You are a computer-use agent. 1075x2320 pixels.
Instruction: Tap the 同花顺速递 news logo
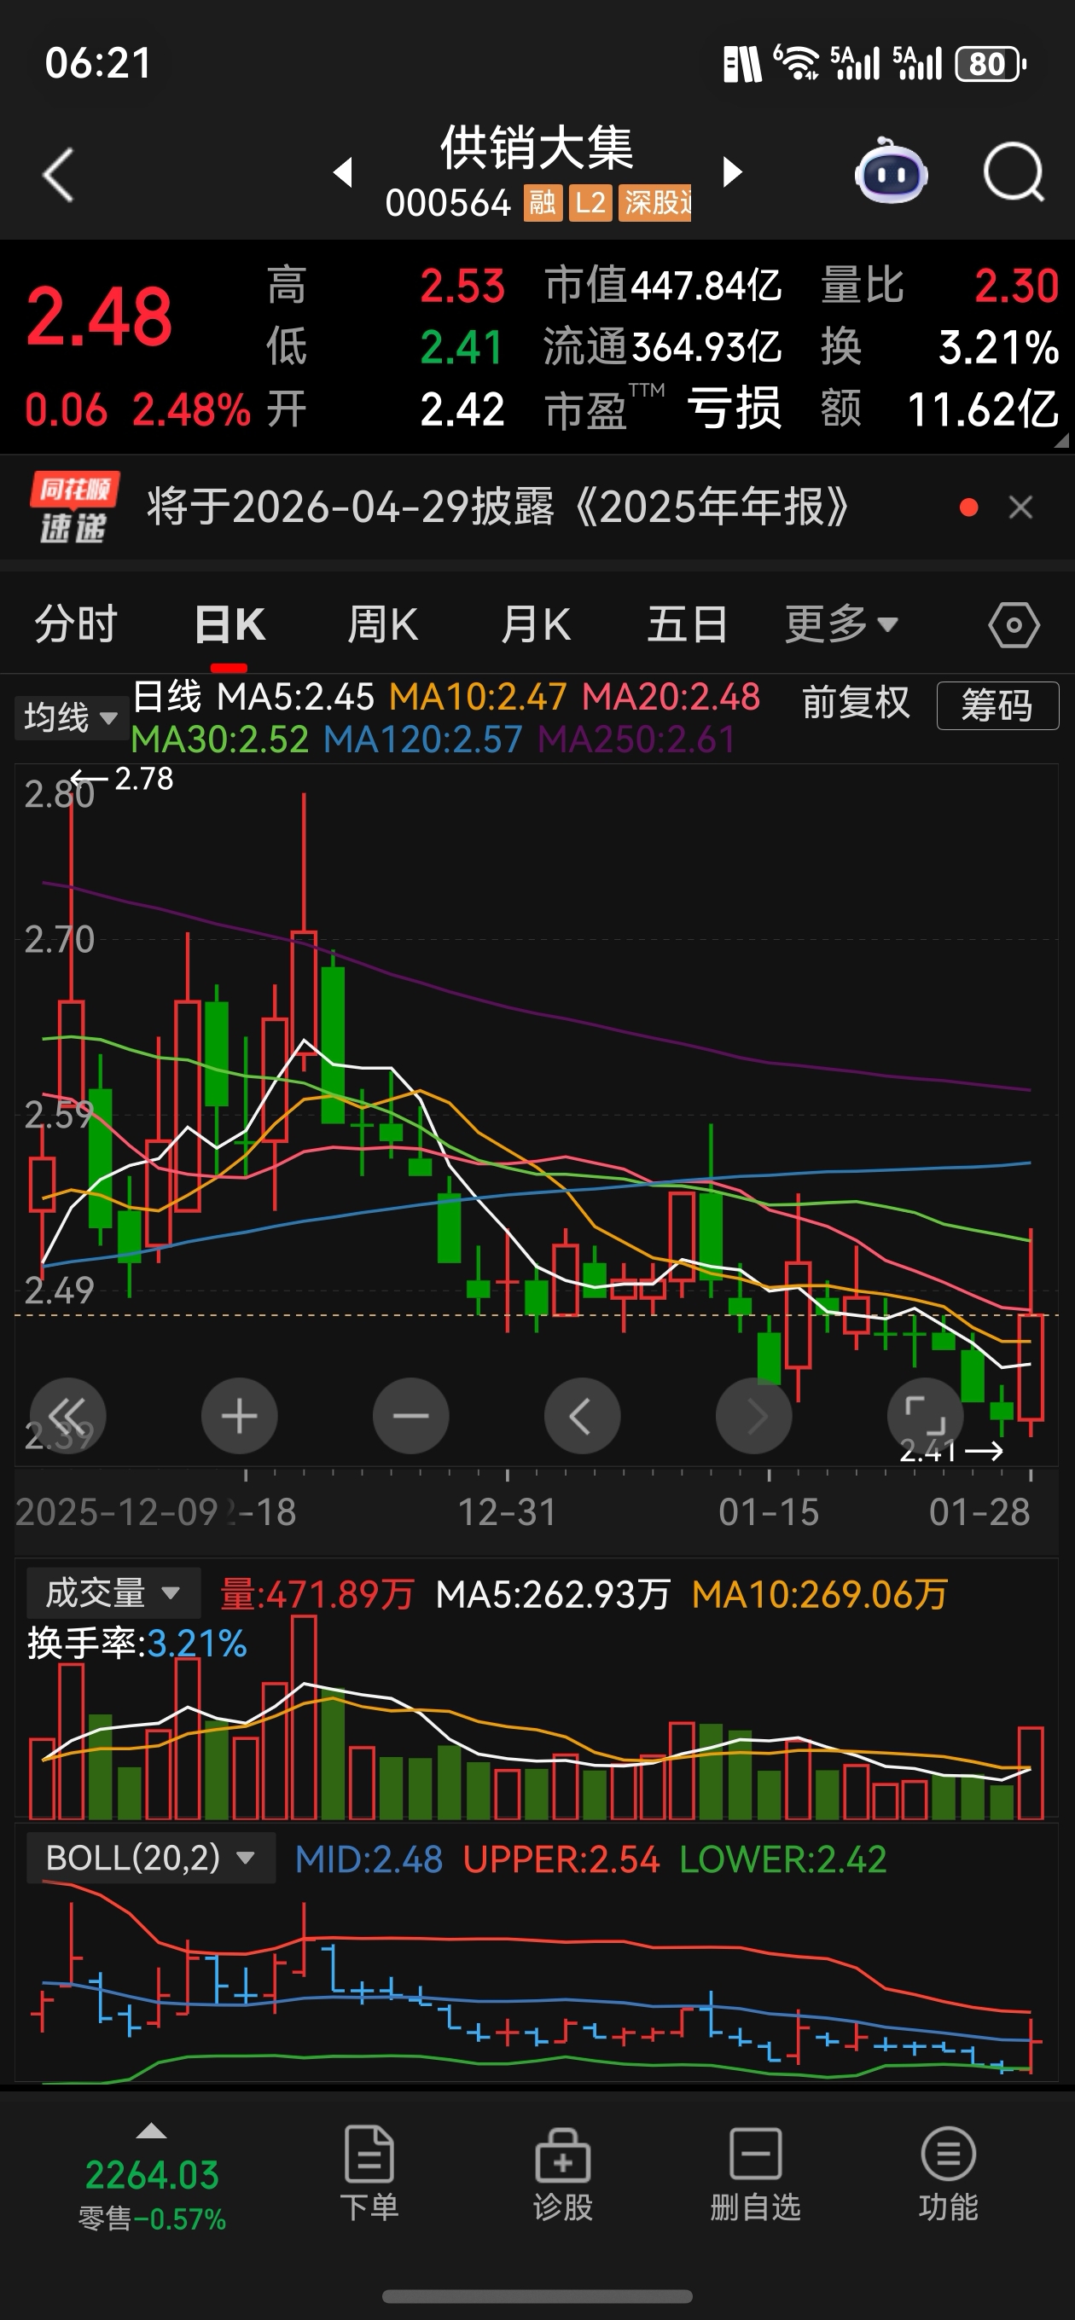coord(75,508)
